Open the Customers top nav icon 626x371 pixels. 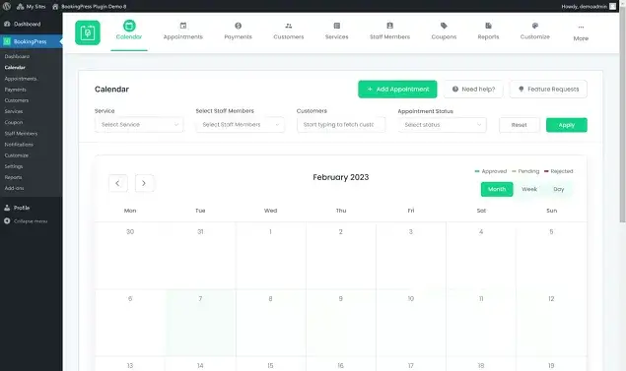(289, 26)
